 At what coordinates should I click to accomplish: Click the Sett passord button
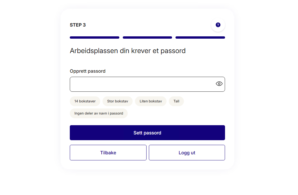[x=147, y=133]
